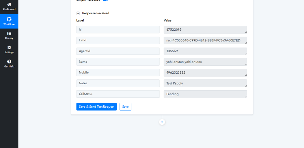The width and height of the screenshot is (304, 148).
Task: Select the Name value yohilonutan field
Action: [205, 62]
